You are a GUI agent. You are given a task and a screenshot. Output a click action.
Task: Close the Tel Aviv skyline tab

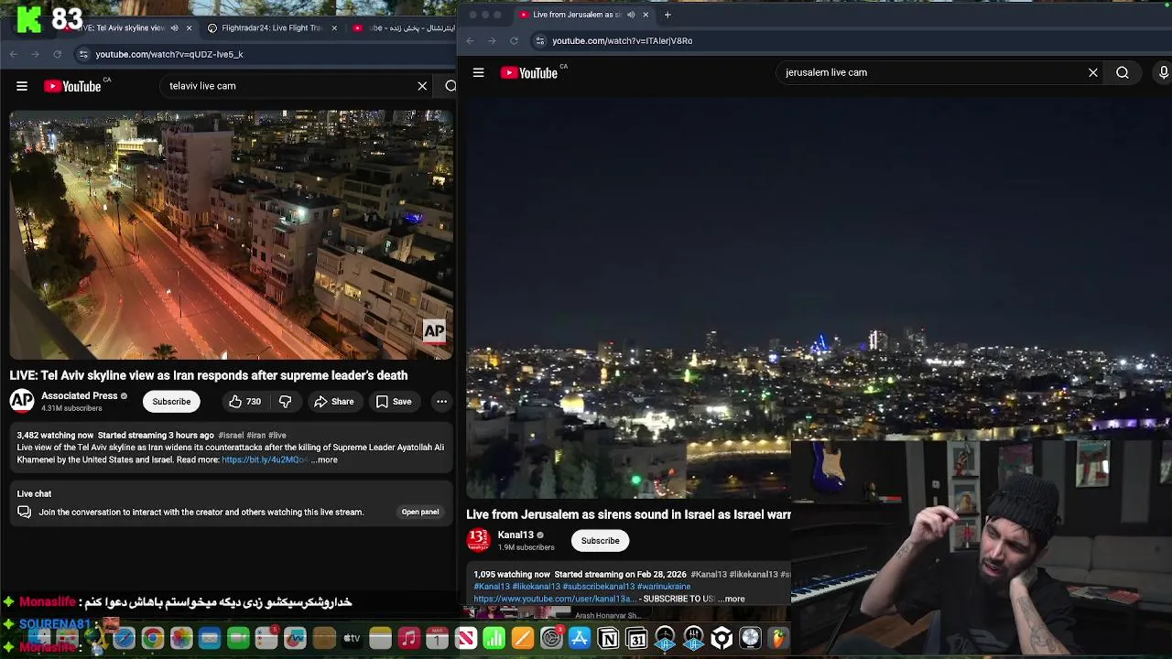[189, 27]
